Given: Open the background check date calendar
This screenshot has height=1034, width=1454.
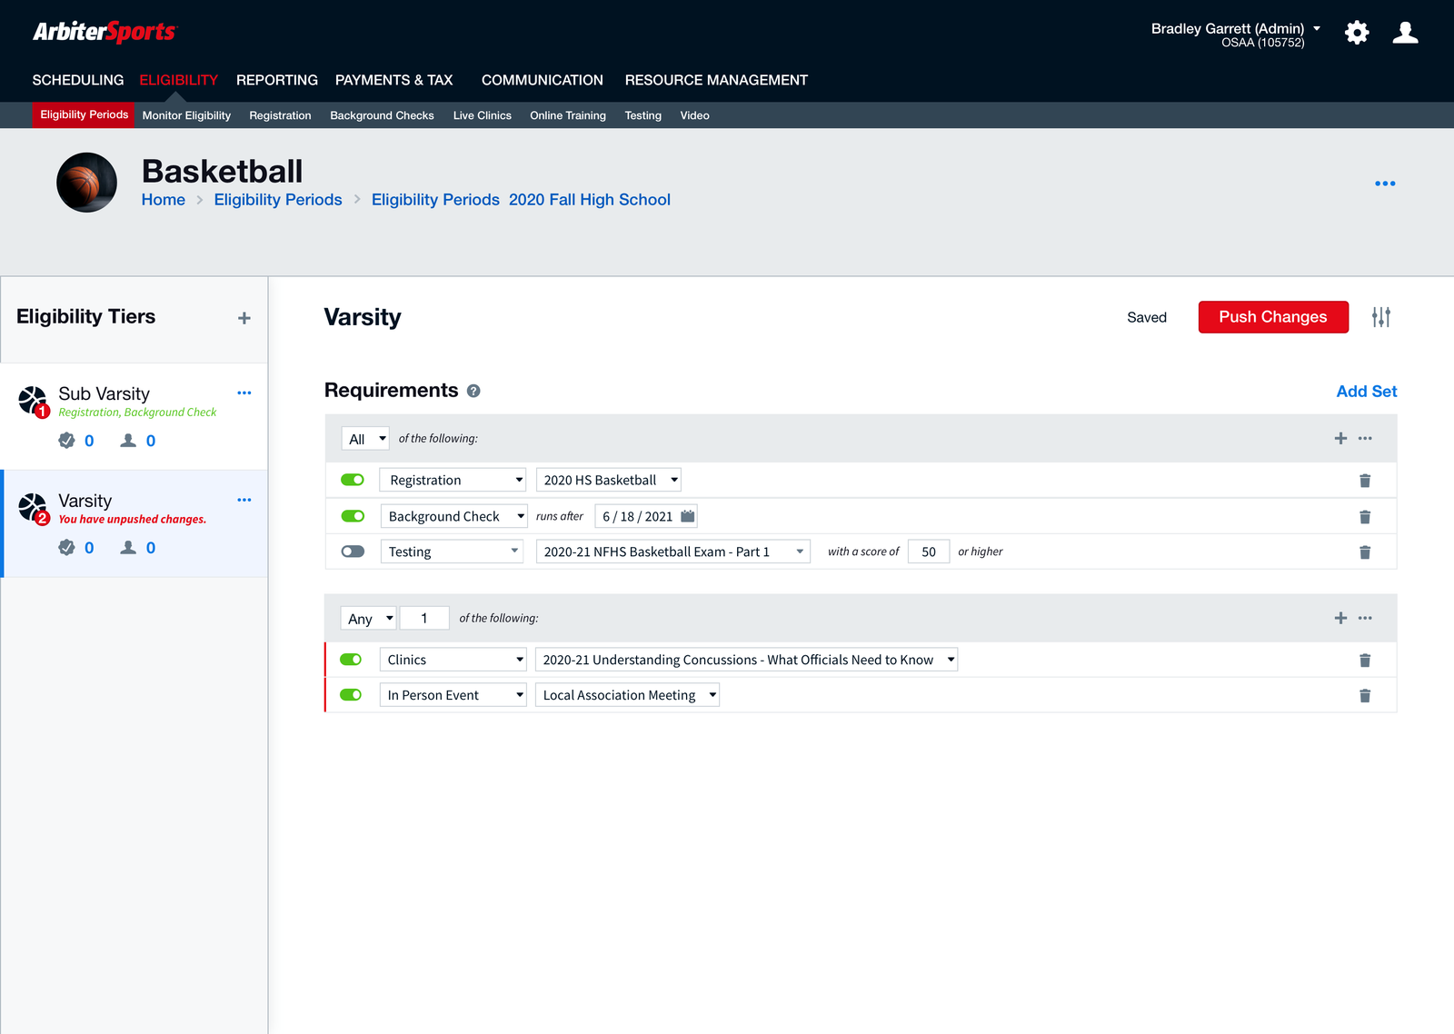Looking at the screenshot, I should [688, 516].
